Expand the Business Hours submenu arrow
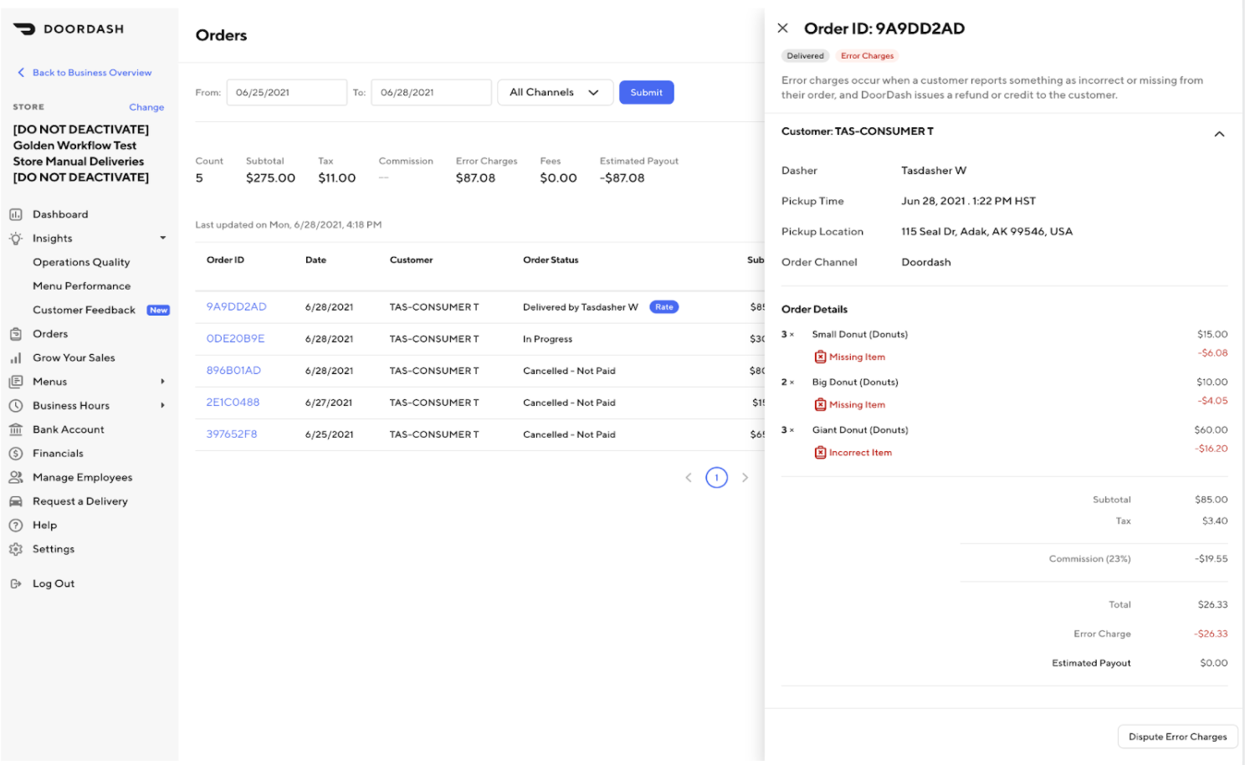 (162, 406)
